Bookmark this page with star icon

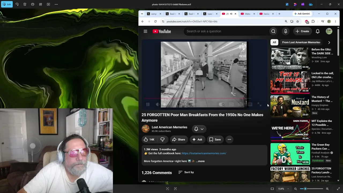point(297,21)
